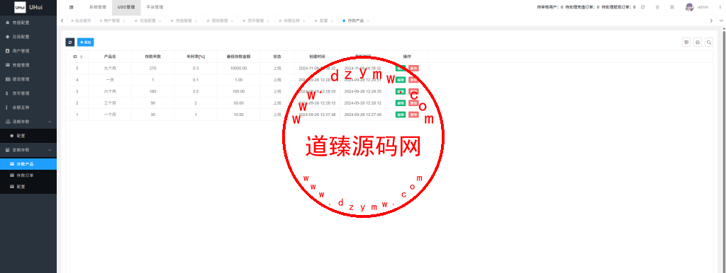
Task: Click the blue 添加 button
Action: (x=85, y=42)
